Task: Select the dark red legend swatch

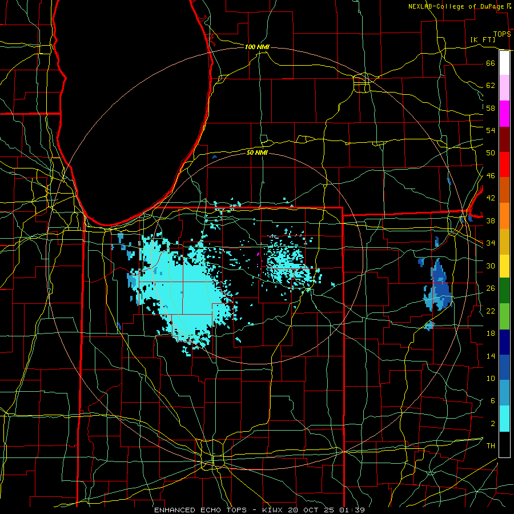Action: tap(504, 139)
